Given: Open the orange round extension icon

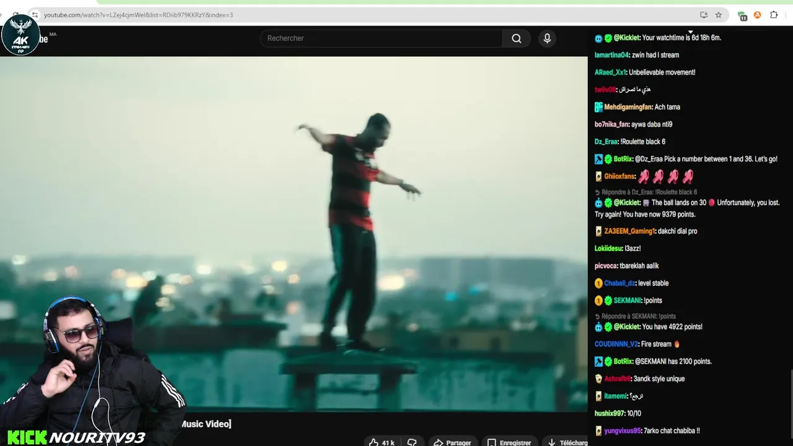Looking at the screenshot, I should (x=757, y=15).
